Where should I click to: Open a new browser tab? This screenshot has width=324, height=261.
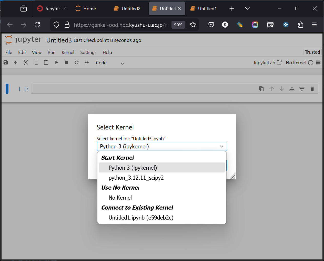232,9
